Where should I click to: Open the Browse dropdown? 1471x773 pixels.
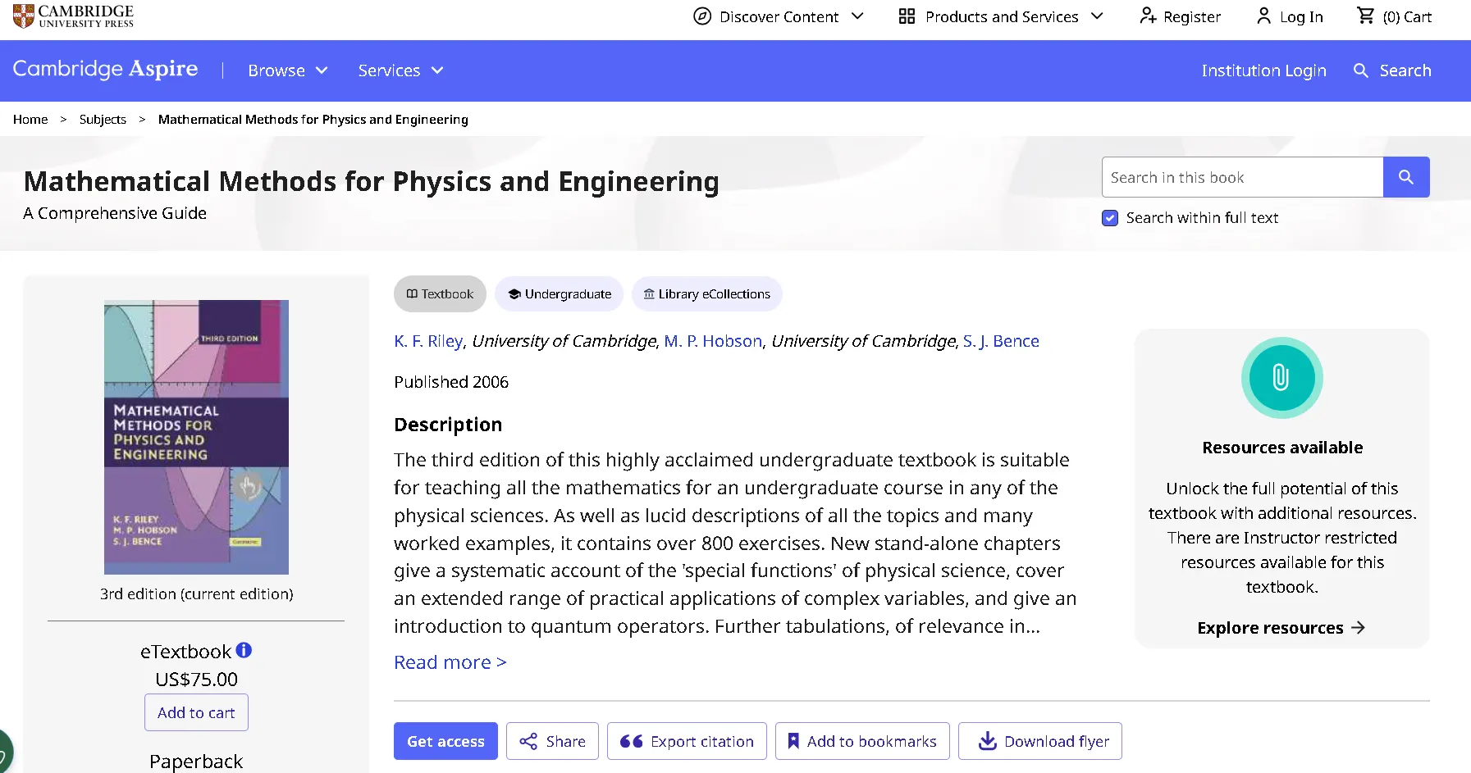tap(287, 70)
